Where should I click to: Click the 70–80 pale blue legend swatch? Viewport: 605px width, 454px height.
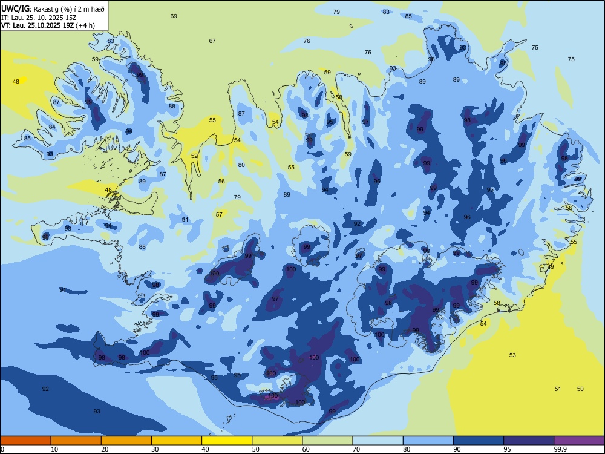coord(378,441)
